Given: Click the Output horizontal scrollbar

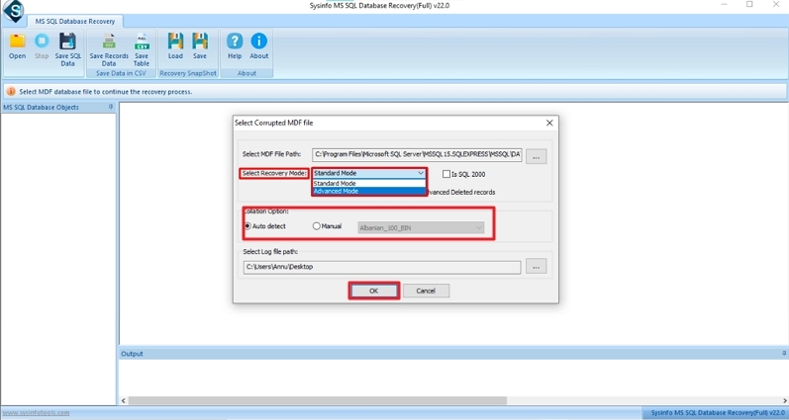Looking at the screenshot, I should (317, 400).
